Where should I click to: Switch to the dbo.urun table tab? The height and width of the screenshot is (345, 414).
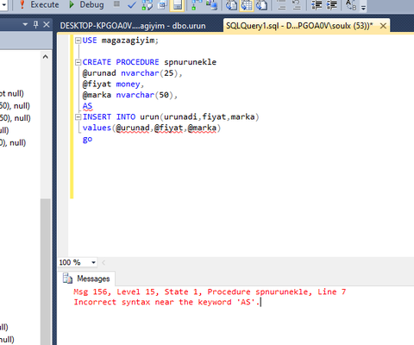point(133,26)
